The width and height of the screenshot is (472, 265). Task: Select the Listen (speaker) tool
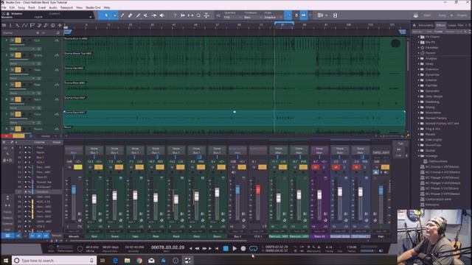tap(162, 15)
